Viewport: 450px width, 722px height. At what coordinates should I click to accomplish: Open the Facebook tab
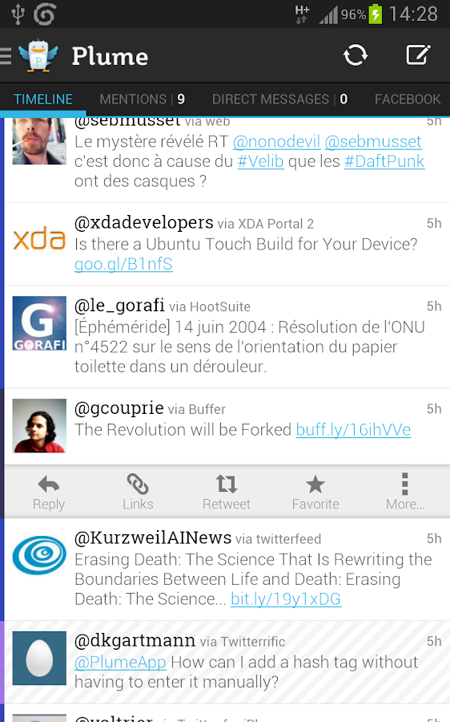(408, 99)
